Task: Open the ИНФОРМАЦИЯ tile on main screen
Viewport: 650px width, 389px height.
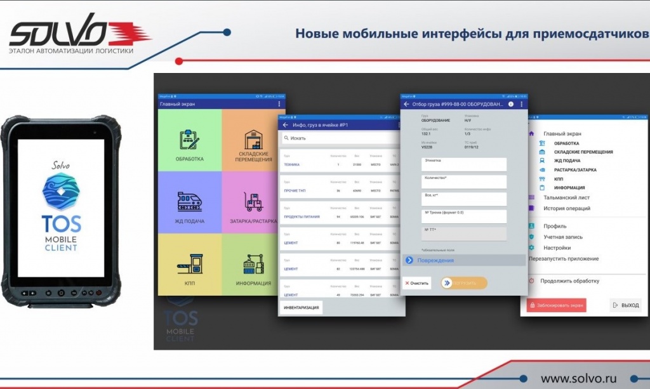Action: click(x=250, y=265)
